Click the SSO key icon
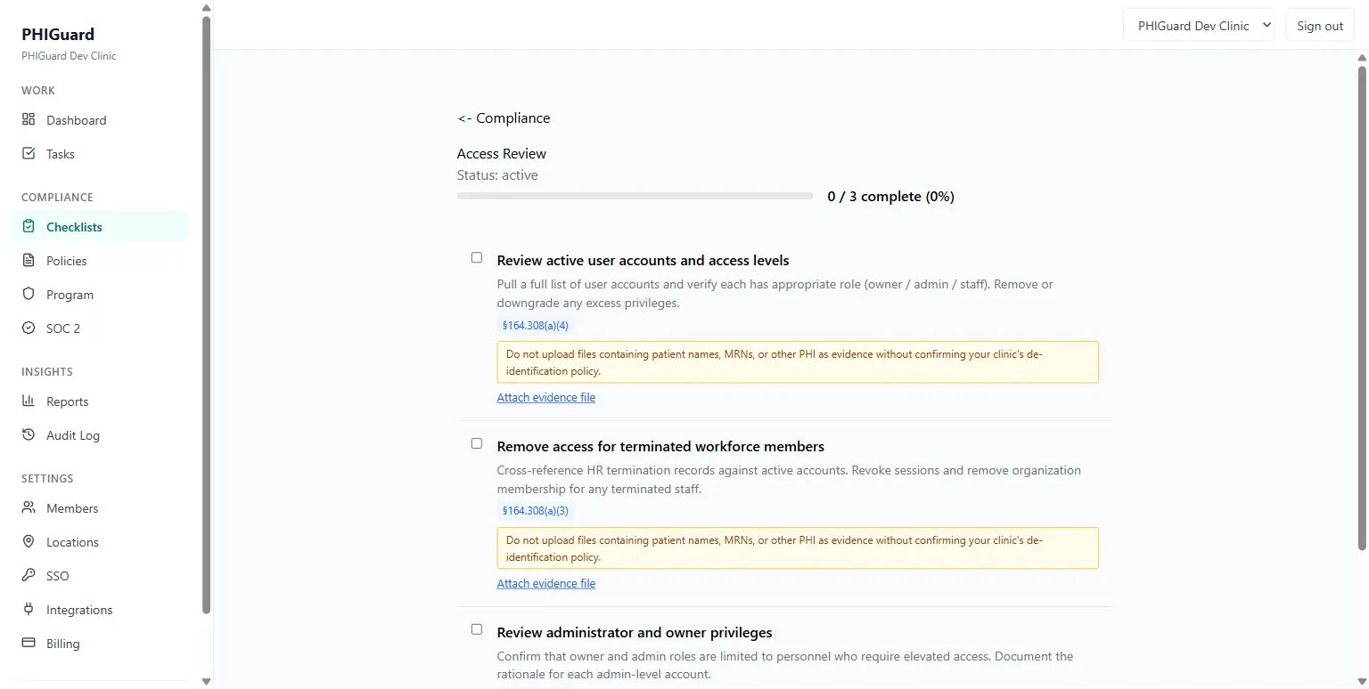 click(29, 575)
